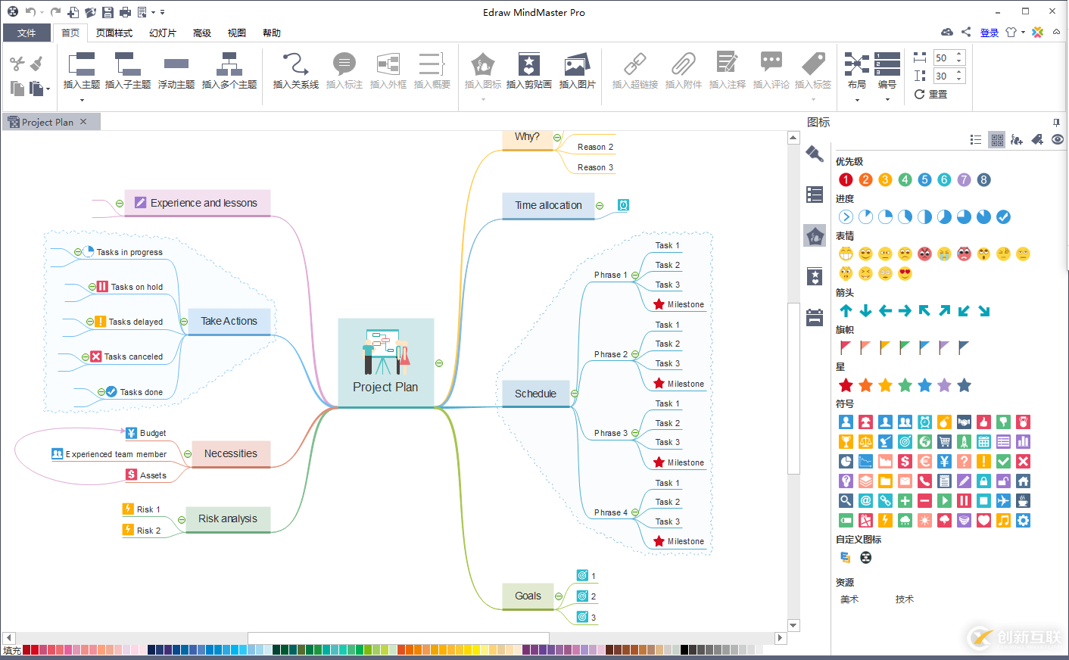This screenshot has width=1069, height=660.
Task: Toggle the eye visibility icon in icon panel
Action: coord(1058,139)
